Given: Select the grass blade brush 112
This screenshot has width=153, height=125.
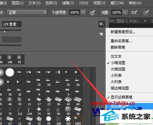Looking at the screenshot, I should tap(20, 111).
